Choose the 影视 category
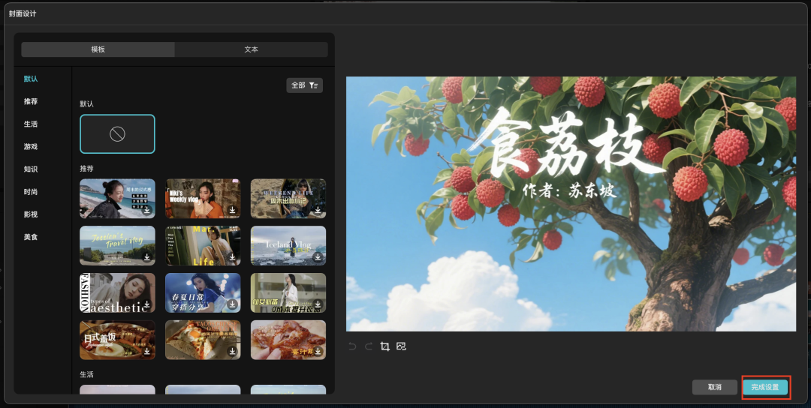The width and height of the screenshot is (811, 408). pos(31,214)
